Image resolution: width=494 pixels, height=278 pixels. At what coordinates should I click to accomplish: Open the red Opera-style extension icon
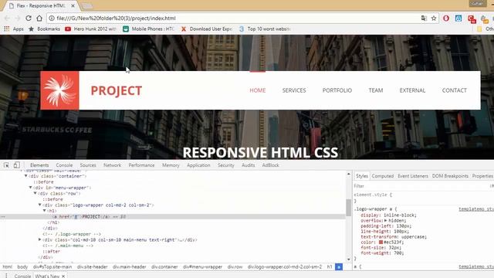tap(446, 19)
